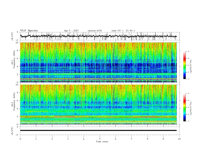Click the 'VLF Spectra' title text
202x156 pixels.
(29, 31)
